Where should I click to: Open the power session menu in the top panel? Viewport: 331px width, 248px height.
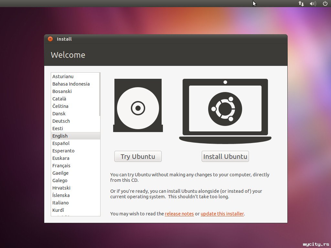[325, 4]
